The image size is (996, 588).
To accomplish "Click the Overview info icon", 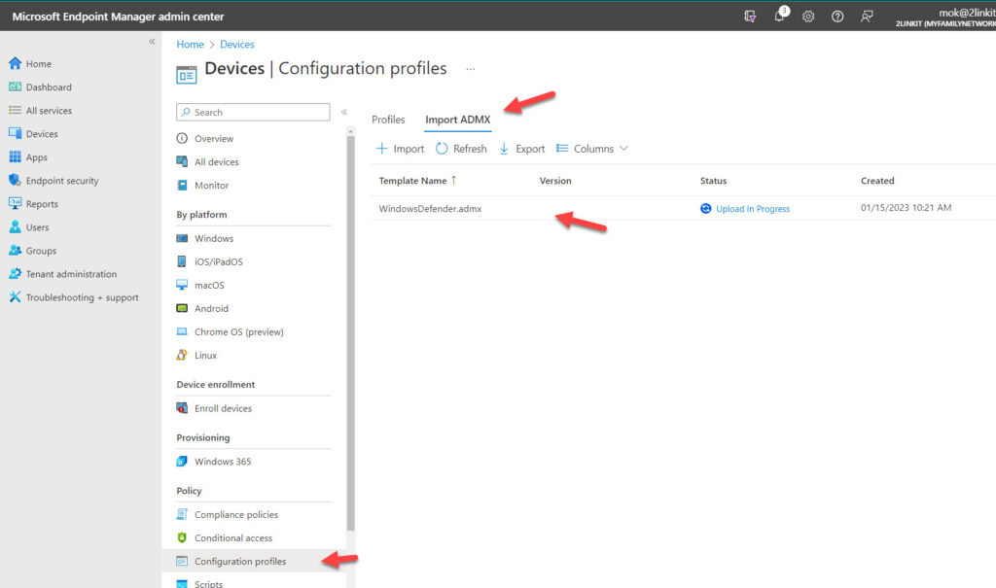I will [182, 138].
